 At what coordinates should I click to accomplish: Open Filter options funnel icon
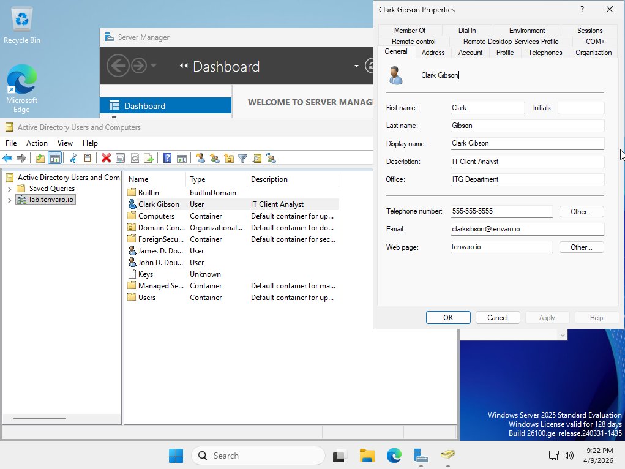[x=243, y=159]
